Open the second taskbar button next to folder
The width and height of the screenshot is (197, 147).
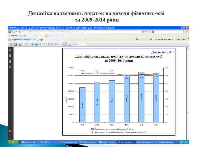(x=49, y=142)
